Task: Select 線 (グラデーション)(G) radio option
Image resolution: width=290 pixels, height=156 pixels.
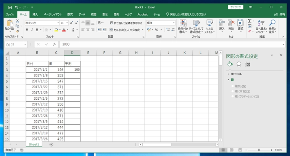Action: click(x=233, y=97)
